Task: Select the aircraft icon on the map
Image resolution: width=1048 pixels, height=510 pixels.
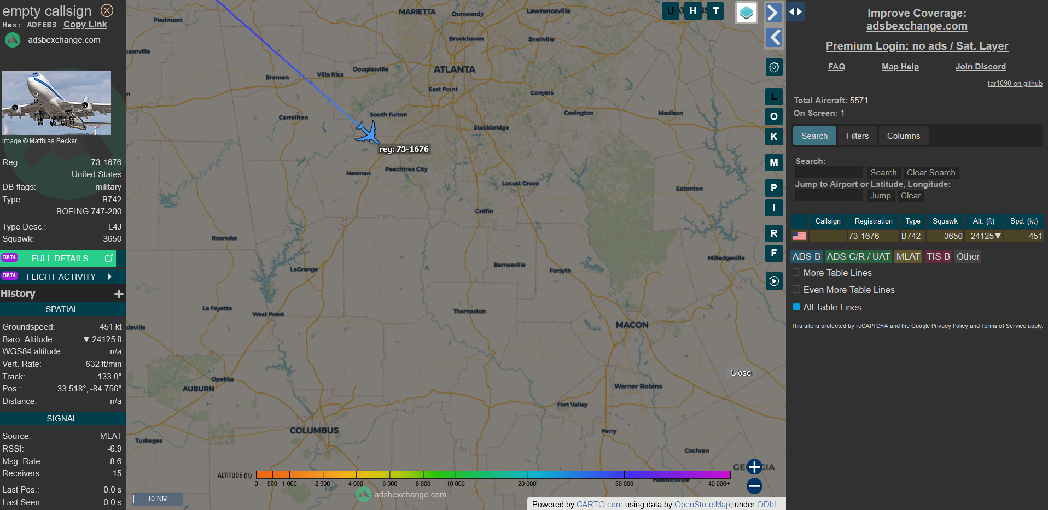Action: (x=367, y=132)
